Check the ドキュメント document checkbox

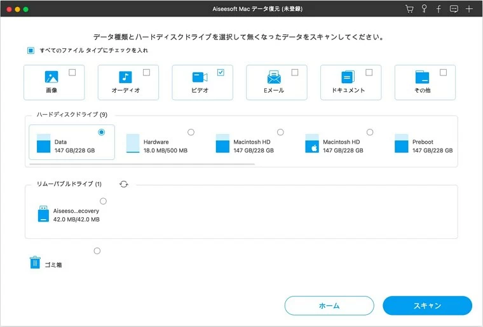tap(369, 72)
